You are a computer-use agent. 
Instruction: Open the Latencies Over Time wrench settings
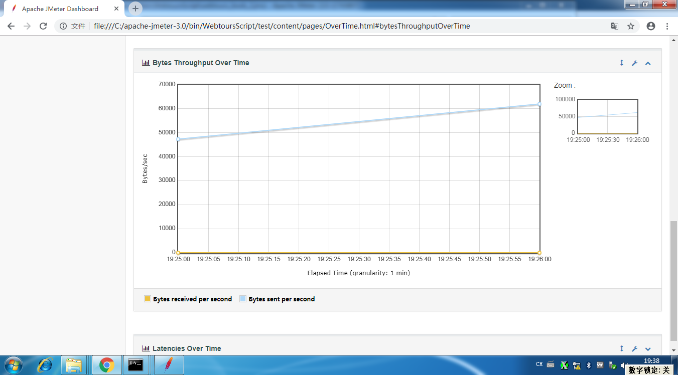pos(634,349)
